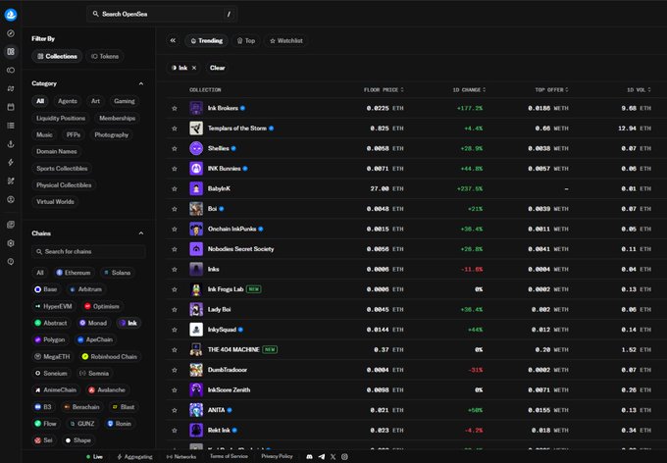Filter by Art category
The height and width of the screenshot is (463, 667).
(95, 101)
